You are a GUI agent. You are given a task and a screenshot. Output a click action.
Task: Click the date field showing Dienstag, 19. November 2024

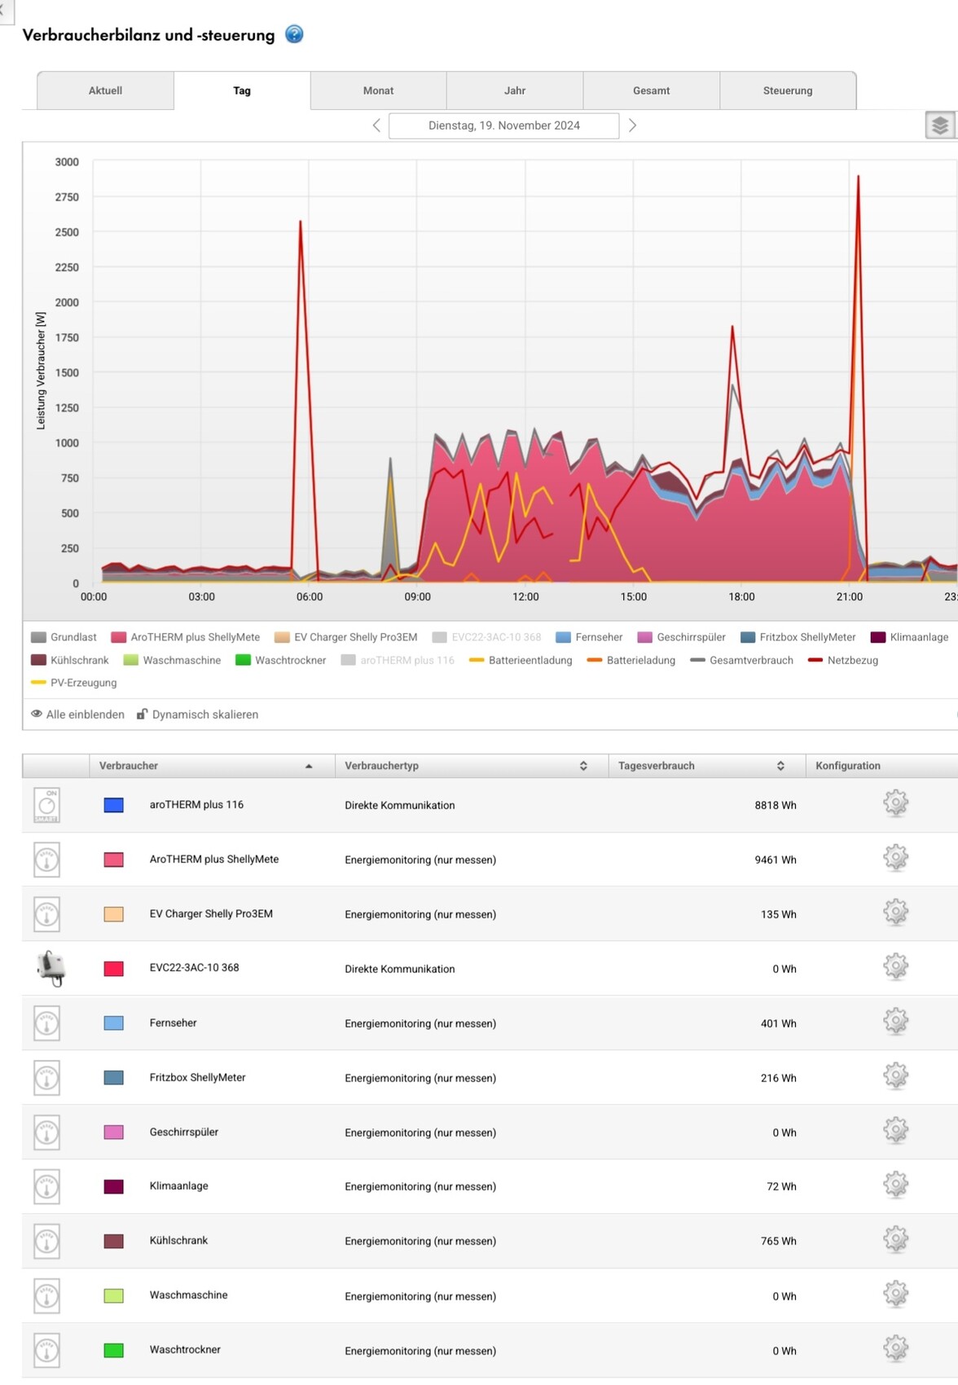(503, 125)
